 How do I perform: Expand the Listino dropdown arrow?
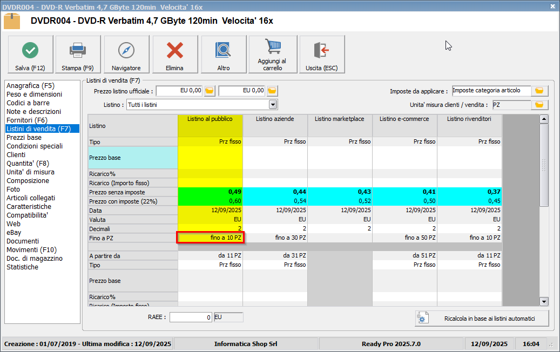[273, 105]
